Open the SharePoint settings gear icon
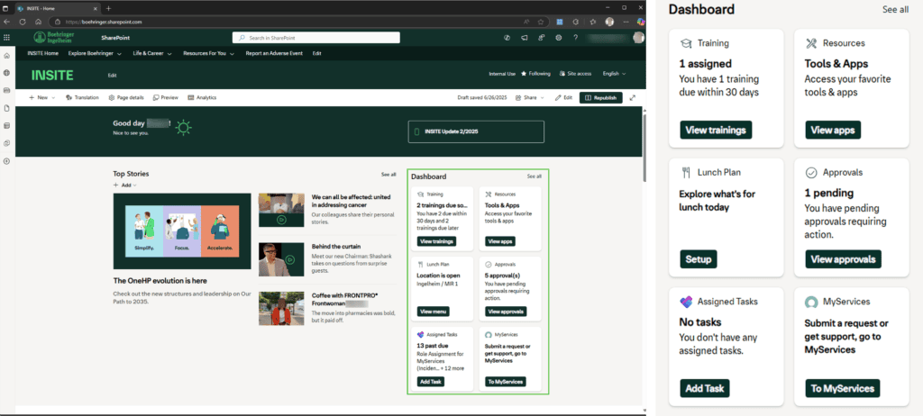Screen dimensions: 923x416 pyautogui.click(x=558, y=38)
